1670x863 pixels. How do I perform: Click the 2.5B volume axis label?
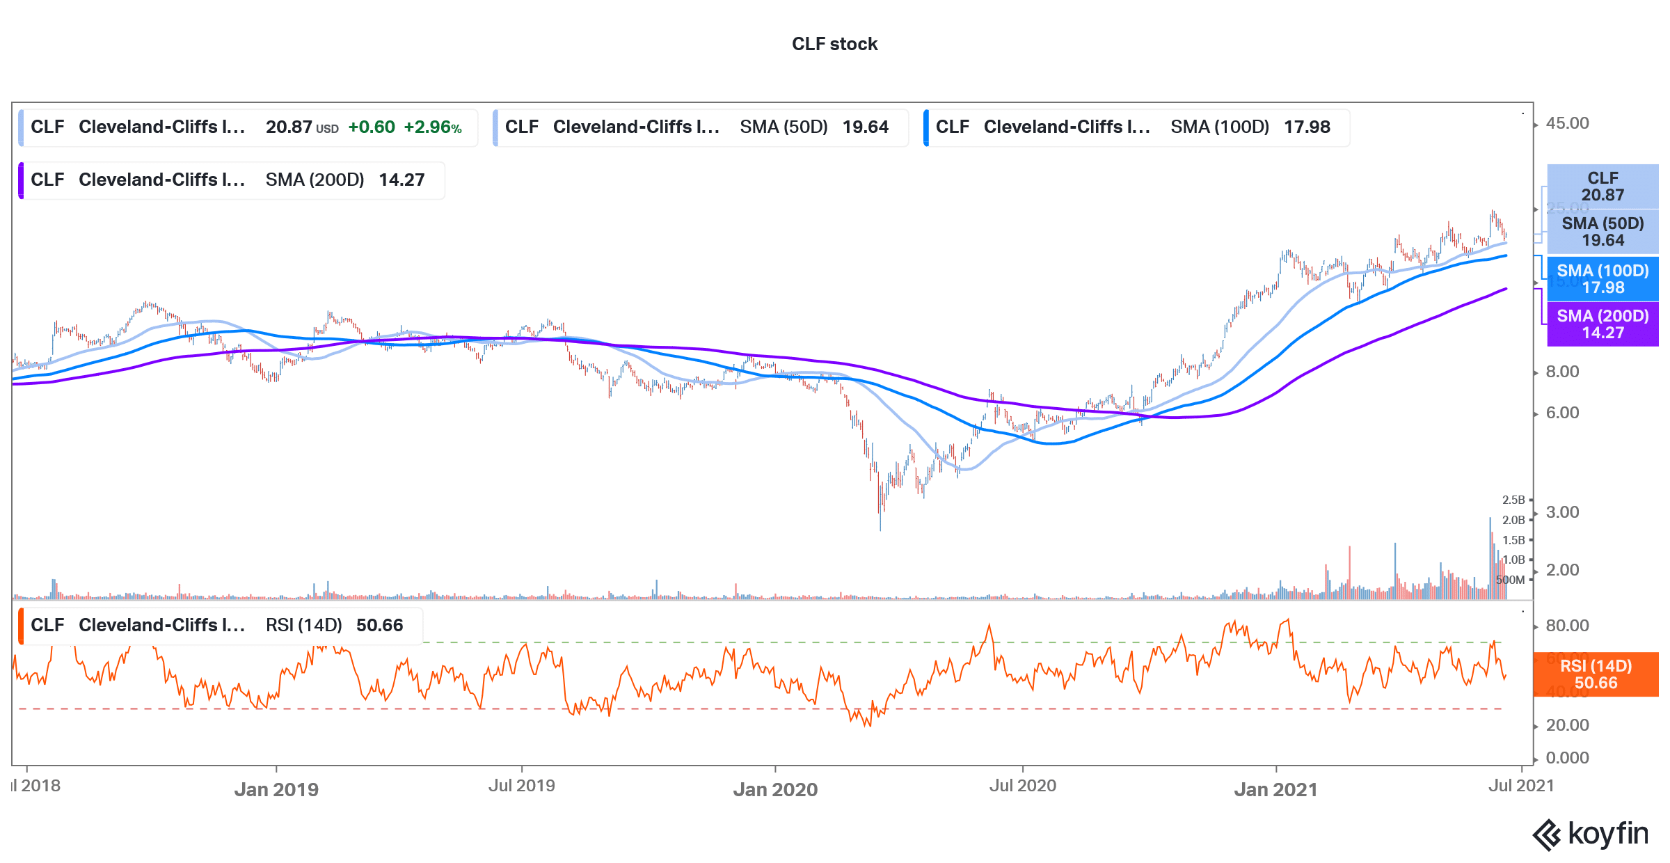[1513, 500]
